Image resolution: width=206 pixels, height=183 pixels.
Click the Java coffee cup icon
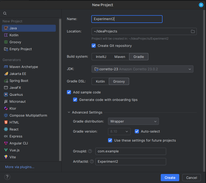(x=6, y=28)
